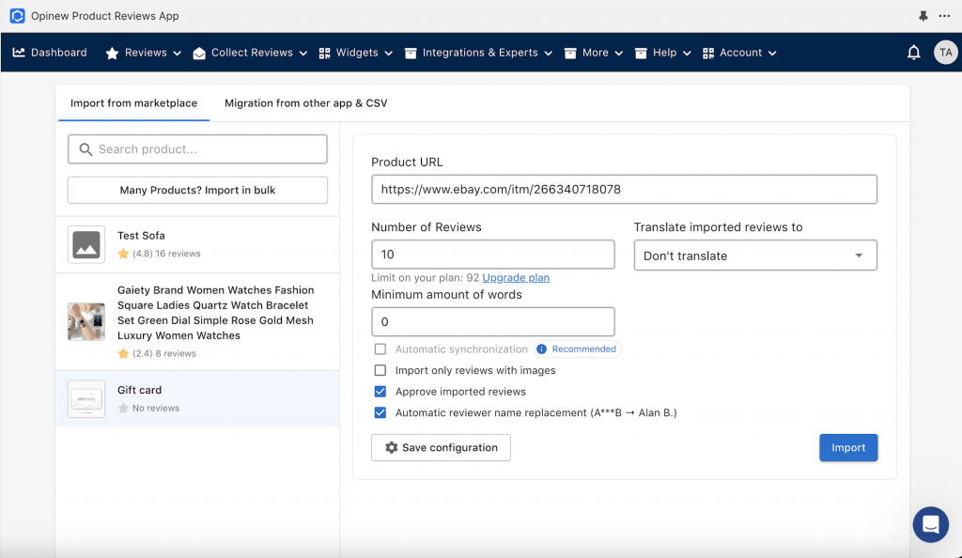
Task: Click the Number of Reviews field
Action: (x=492, y=255)
